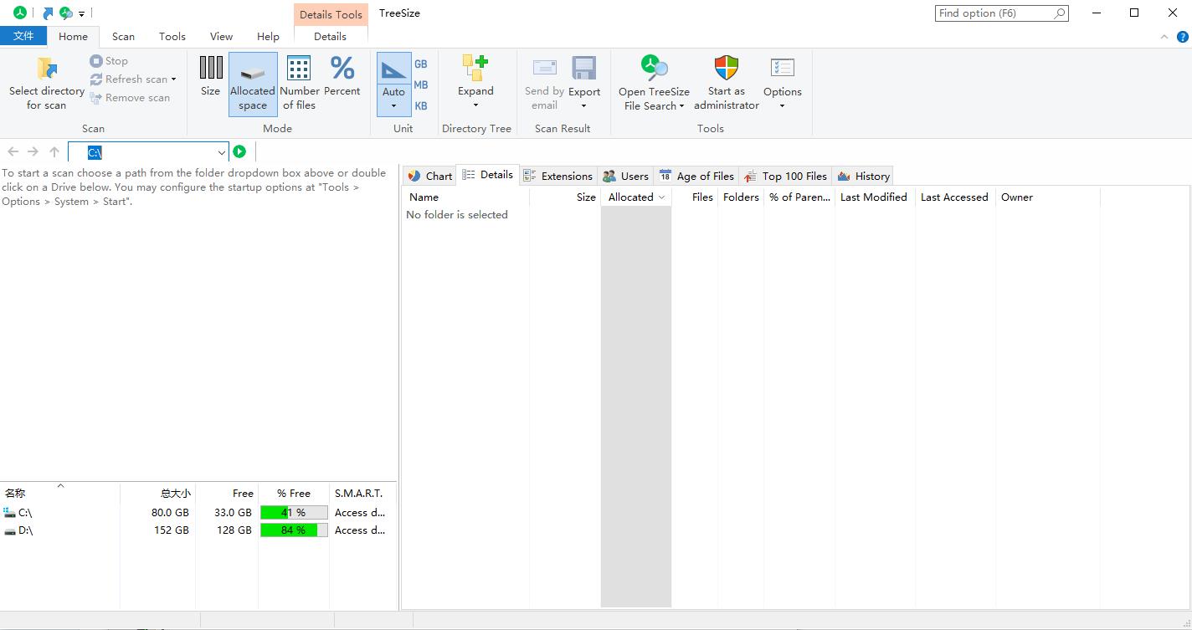Click the D: drive 84 % free bar
The image size is (1192, 630).
[294, 530]
